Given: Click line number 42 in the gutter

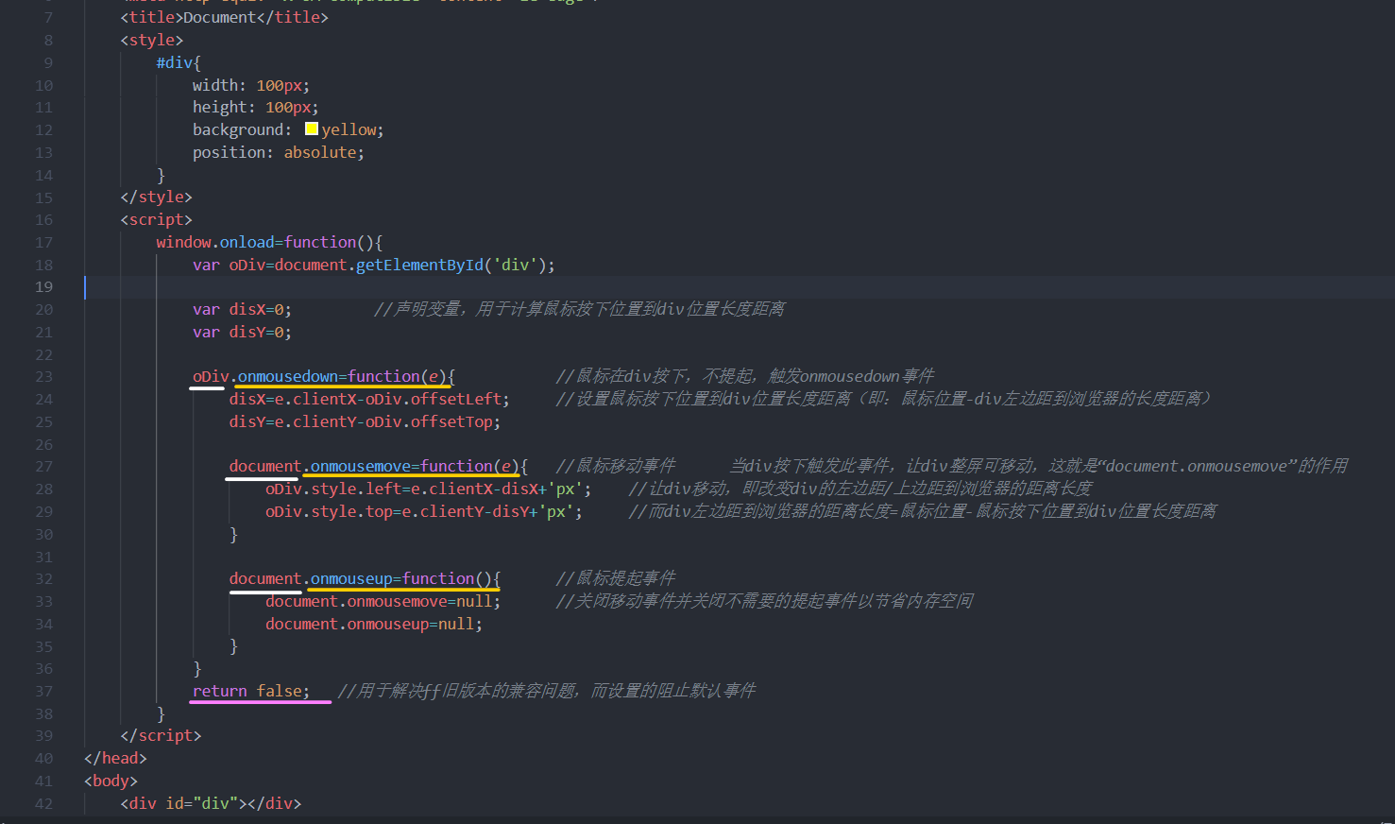Looking at the screenshot, I should coord(43,802).
